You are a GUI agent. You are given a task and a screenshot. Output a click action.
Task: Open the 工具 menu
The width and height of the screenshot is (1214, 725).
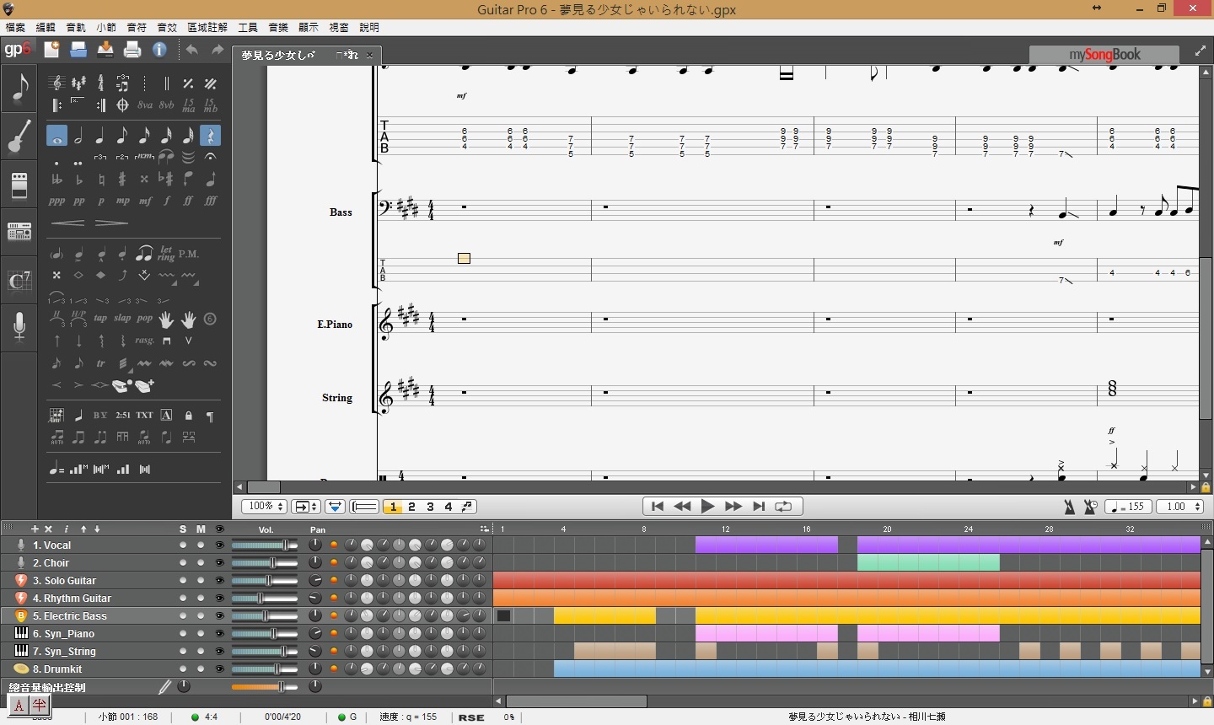[248, 28]
